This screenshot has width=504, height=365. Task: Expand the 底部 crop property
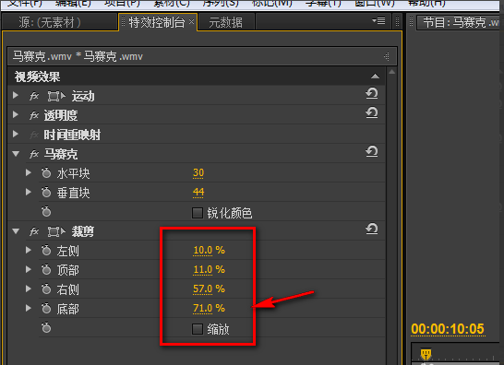[x=29, y=308]
